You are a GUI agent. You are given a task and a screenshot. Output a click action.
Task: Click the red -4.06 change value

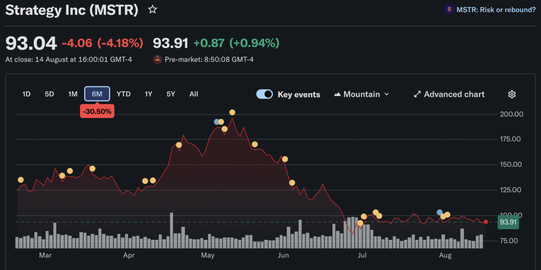point(77,43)
